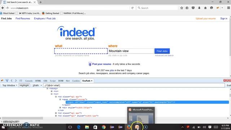The width and height of the screenshot is (231, 130).
Task: Open the Most Visited bookmark
Action: coord(7,13)
